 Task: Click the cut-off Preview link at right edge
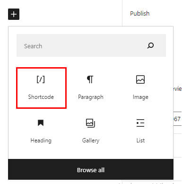coord(177,89)
